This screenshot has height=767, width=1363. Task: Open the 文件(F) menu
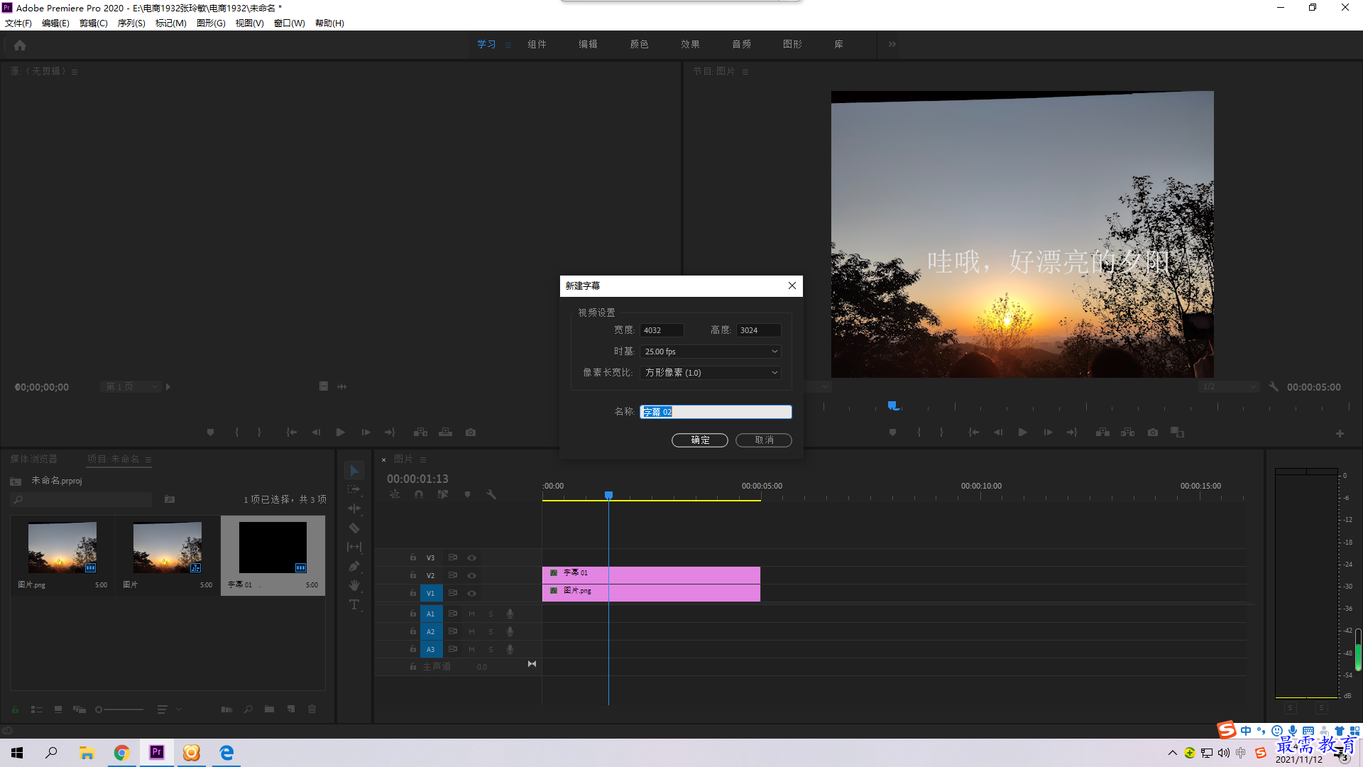[x=18, y=23]
